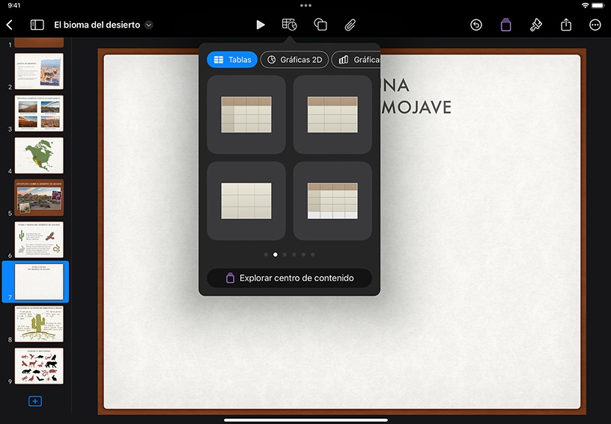611x424 pixels.
Task: Select slide 6 flora and fauna thumbnail
Action: (39, 239)
